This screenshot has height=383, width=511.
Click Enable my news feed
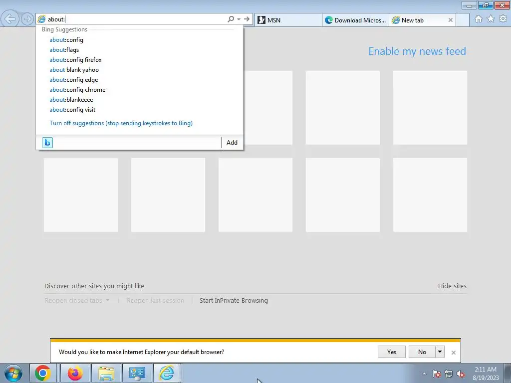pyautogui.click(x=417, y=51)
